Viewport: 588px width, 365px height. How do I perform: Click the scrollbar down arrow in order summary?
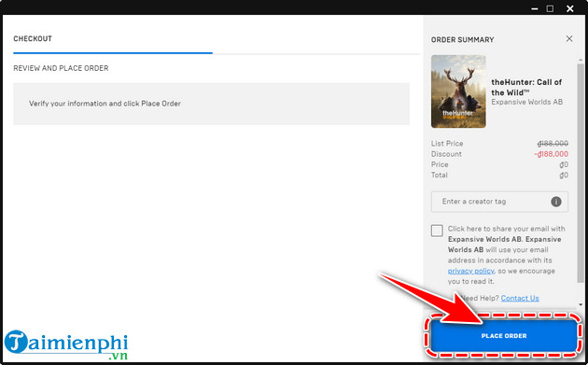coord(581,304)
